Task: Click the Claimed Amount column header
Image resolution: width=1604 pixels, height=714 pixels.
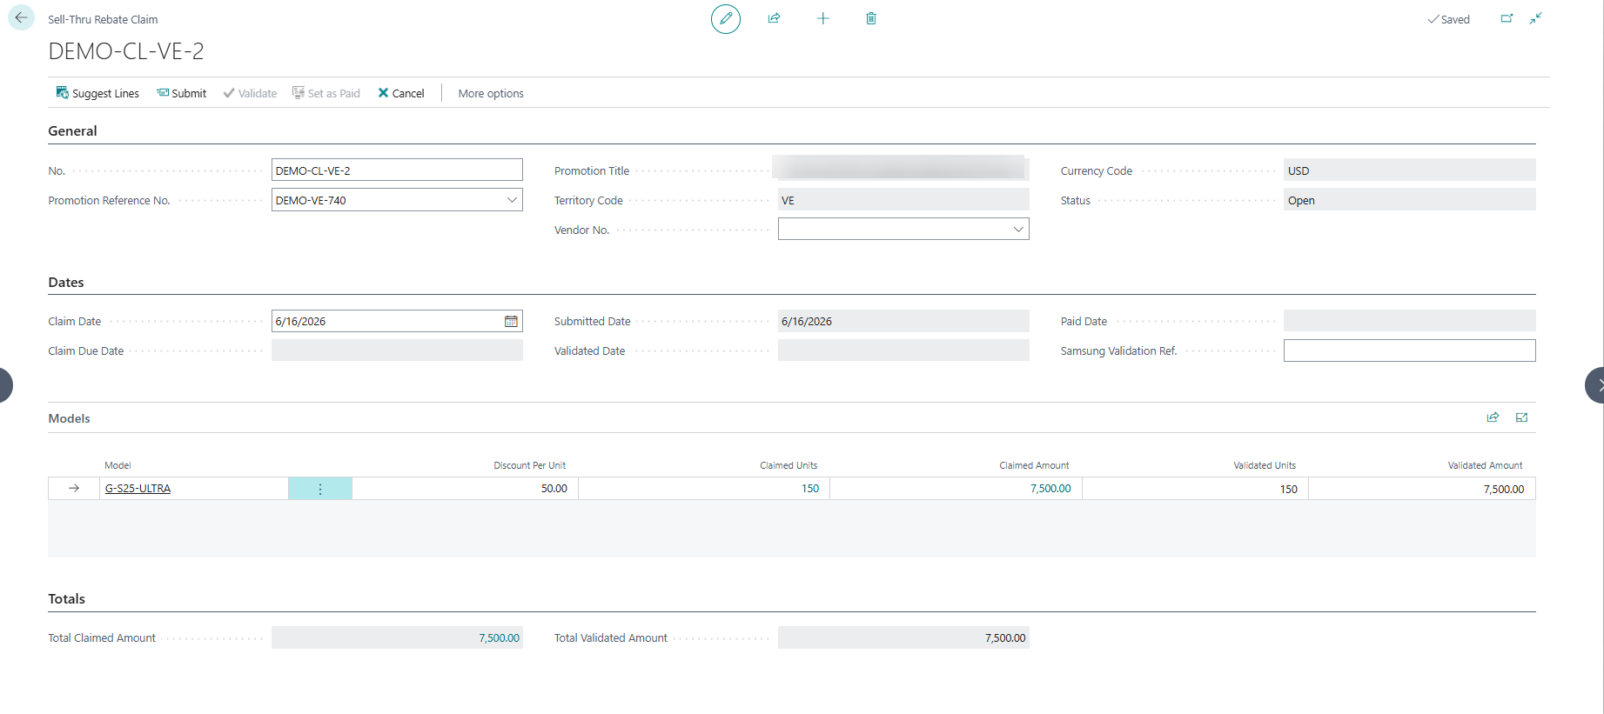Action: [x=1034, y=465]
